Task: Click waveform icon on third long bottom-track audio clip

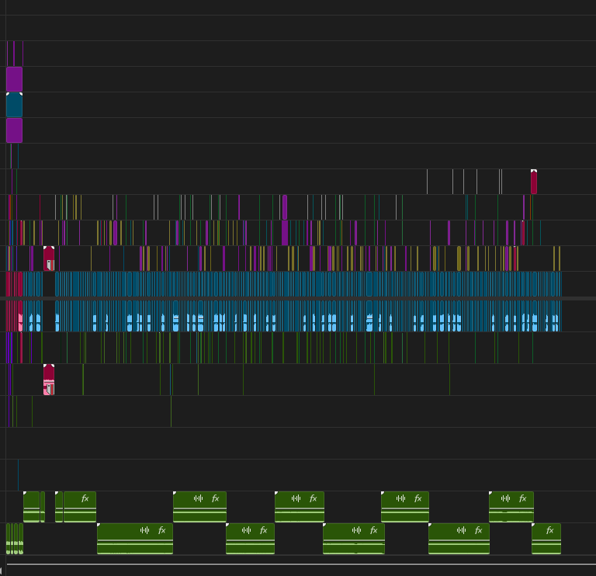Action: [356, 530]
